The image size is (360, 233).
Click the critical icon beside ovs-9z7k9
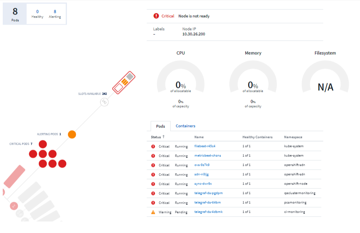point(153,165)
